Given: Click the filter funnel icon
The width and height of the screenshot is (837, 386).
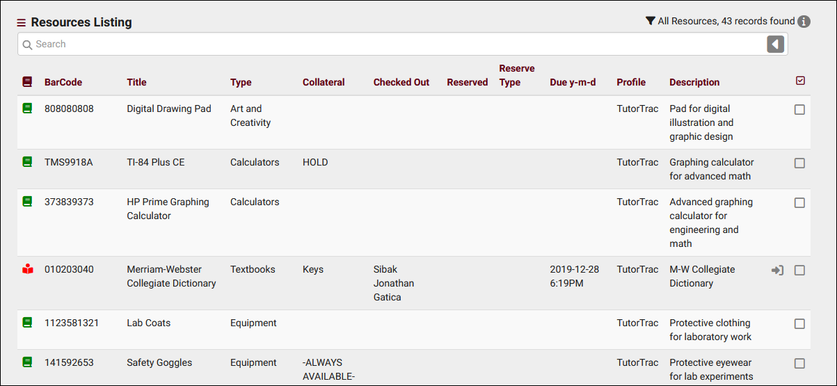Looking at the screenshot, I should coord(651,21).
